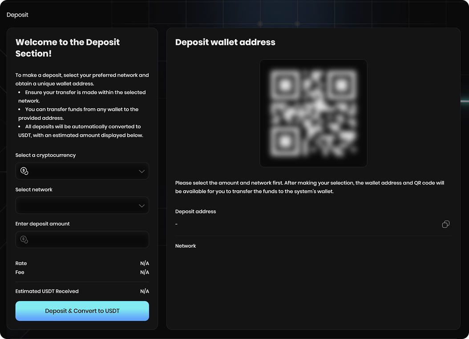The width and height of the screenshot is (469, 339).
Task: Click the Estimated USDT Received N/A value
Action: click(x=145, y=291)
